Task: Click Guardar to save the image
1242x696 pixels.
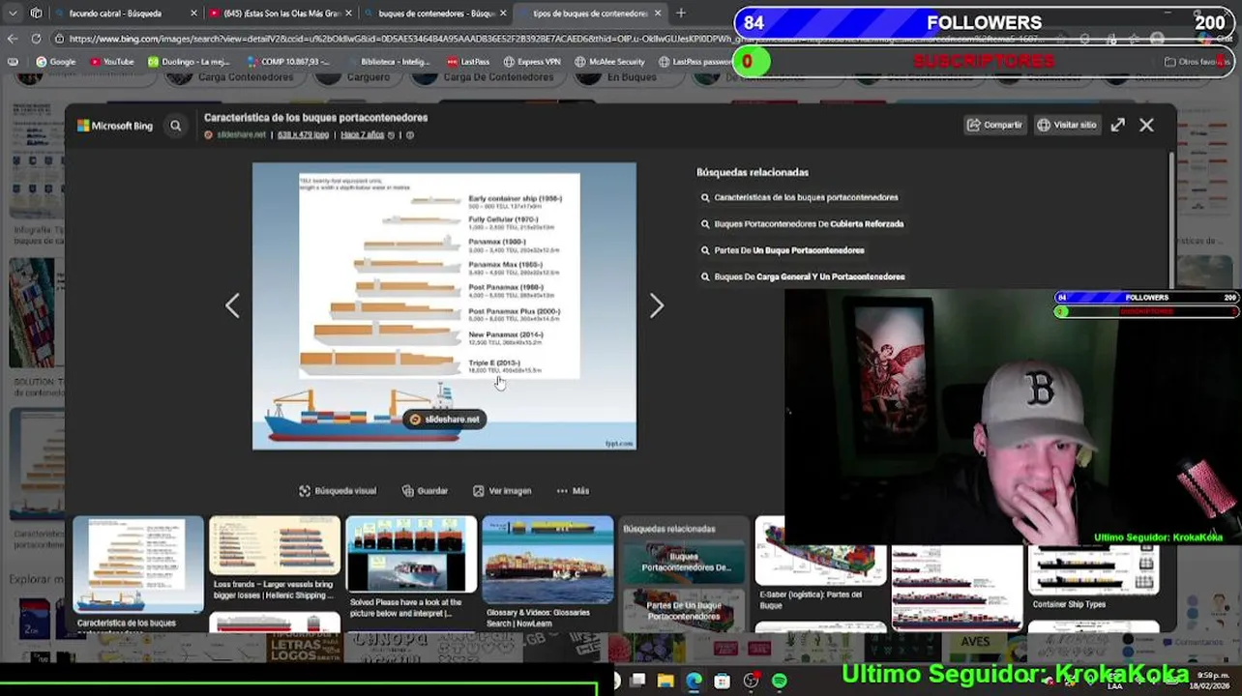Action: (x=425, y=491)
